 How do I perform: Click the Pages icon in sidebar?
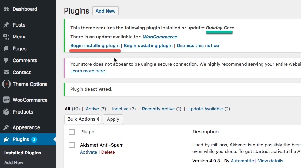pyautogui.click(x=6, y=49)
